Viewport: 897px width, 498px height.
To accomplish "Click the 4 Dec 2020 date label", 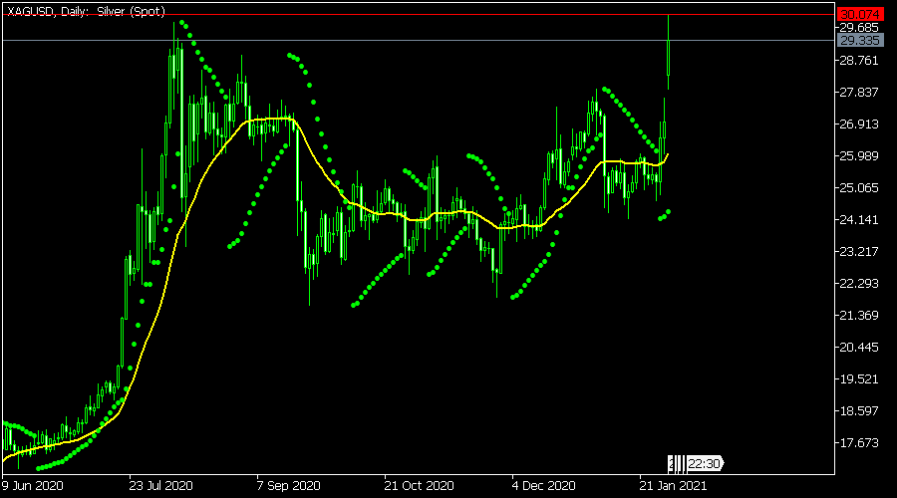I will click(544, 486).
